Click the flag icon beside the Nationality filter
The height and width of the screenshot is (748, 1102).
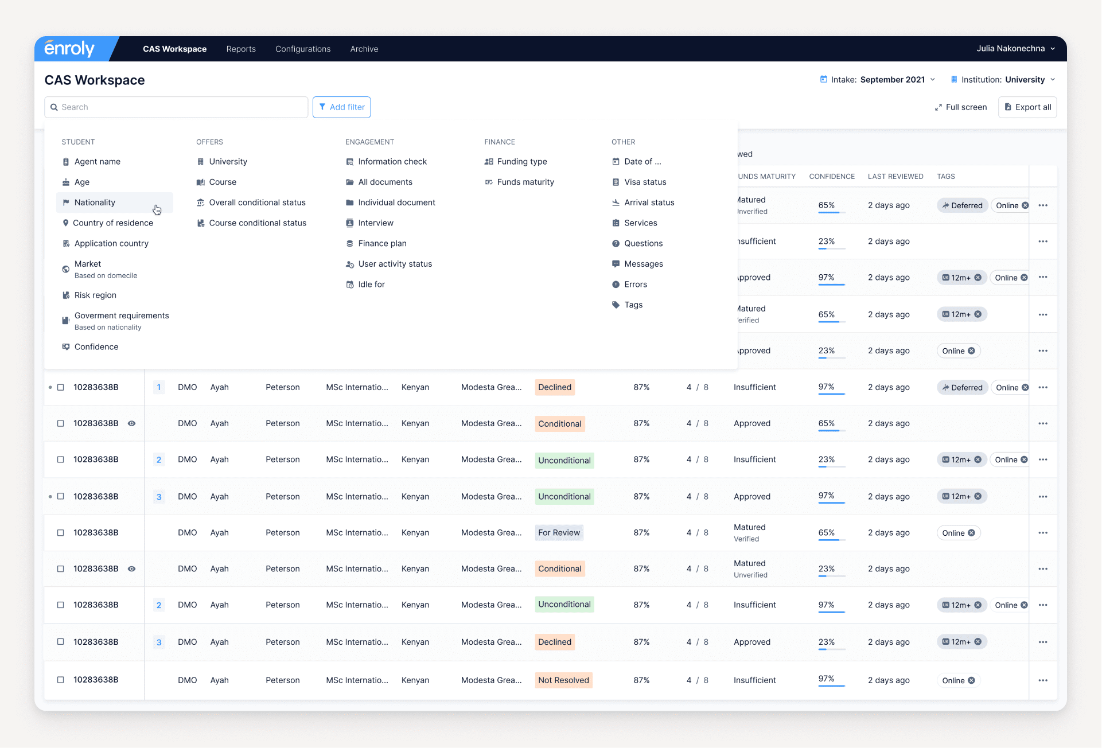click(65, 202)
